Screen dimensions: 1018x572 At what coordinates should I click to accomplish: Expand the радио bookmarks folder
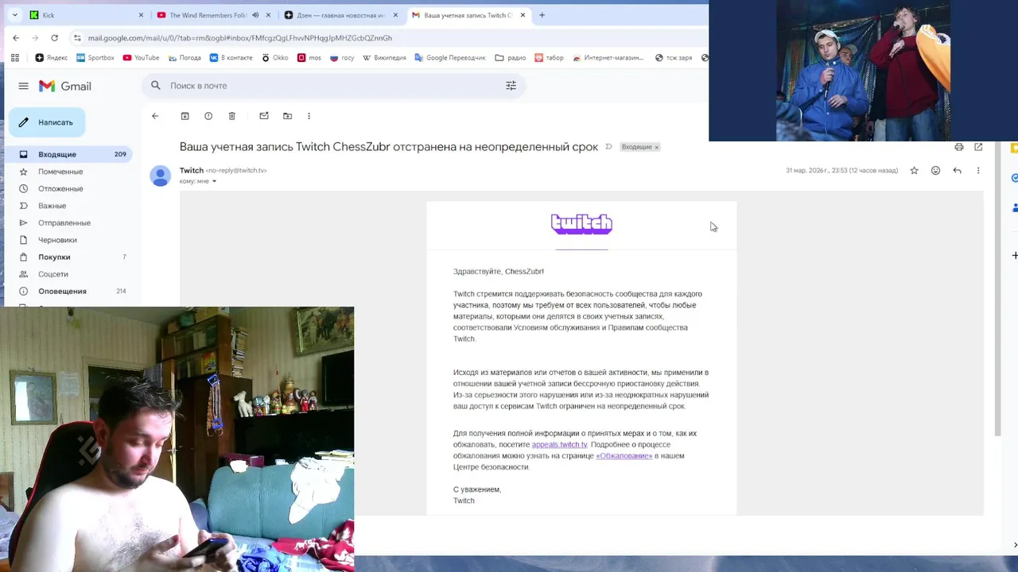[x=510, y=58]
